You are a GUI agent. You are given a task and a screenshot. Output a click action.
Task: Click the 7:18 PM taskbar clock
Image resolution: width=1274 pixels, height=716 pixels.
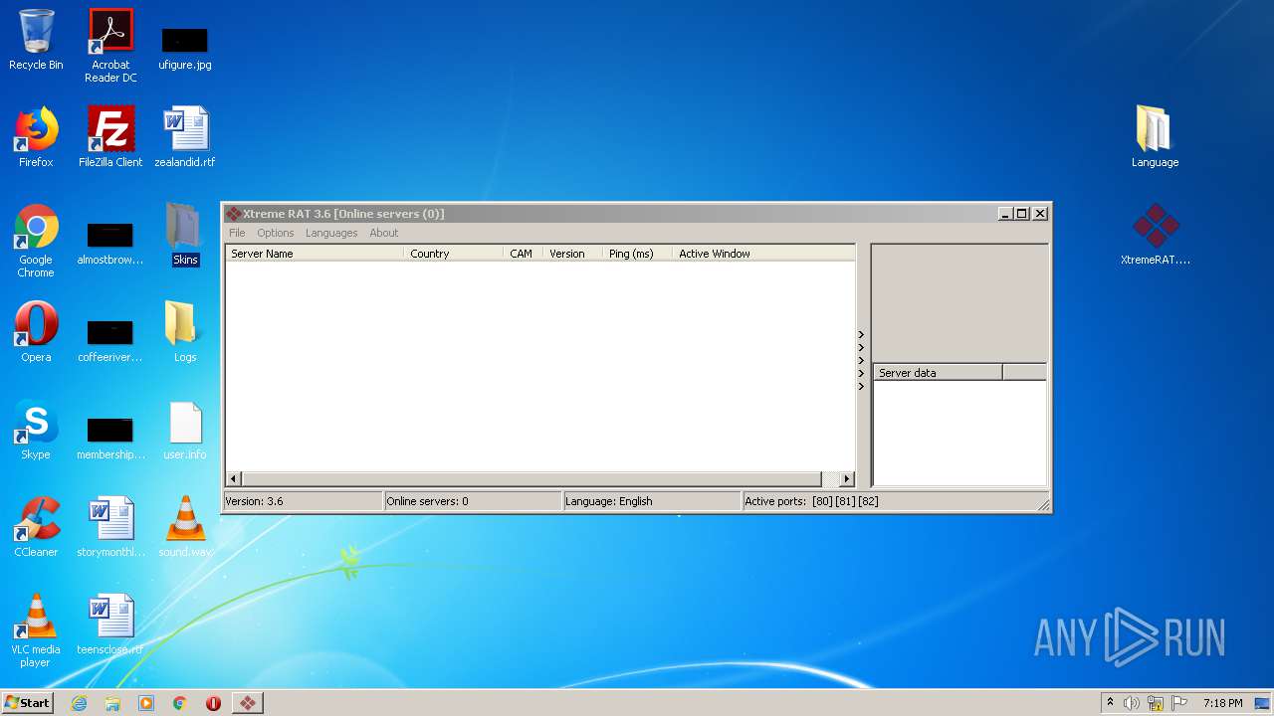1222,703
